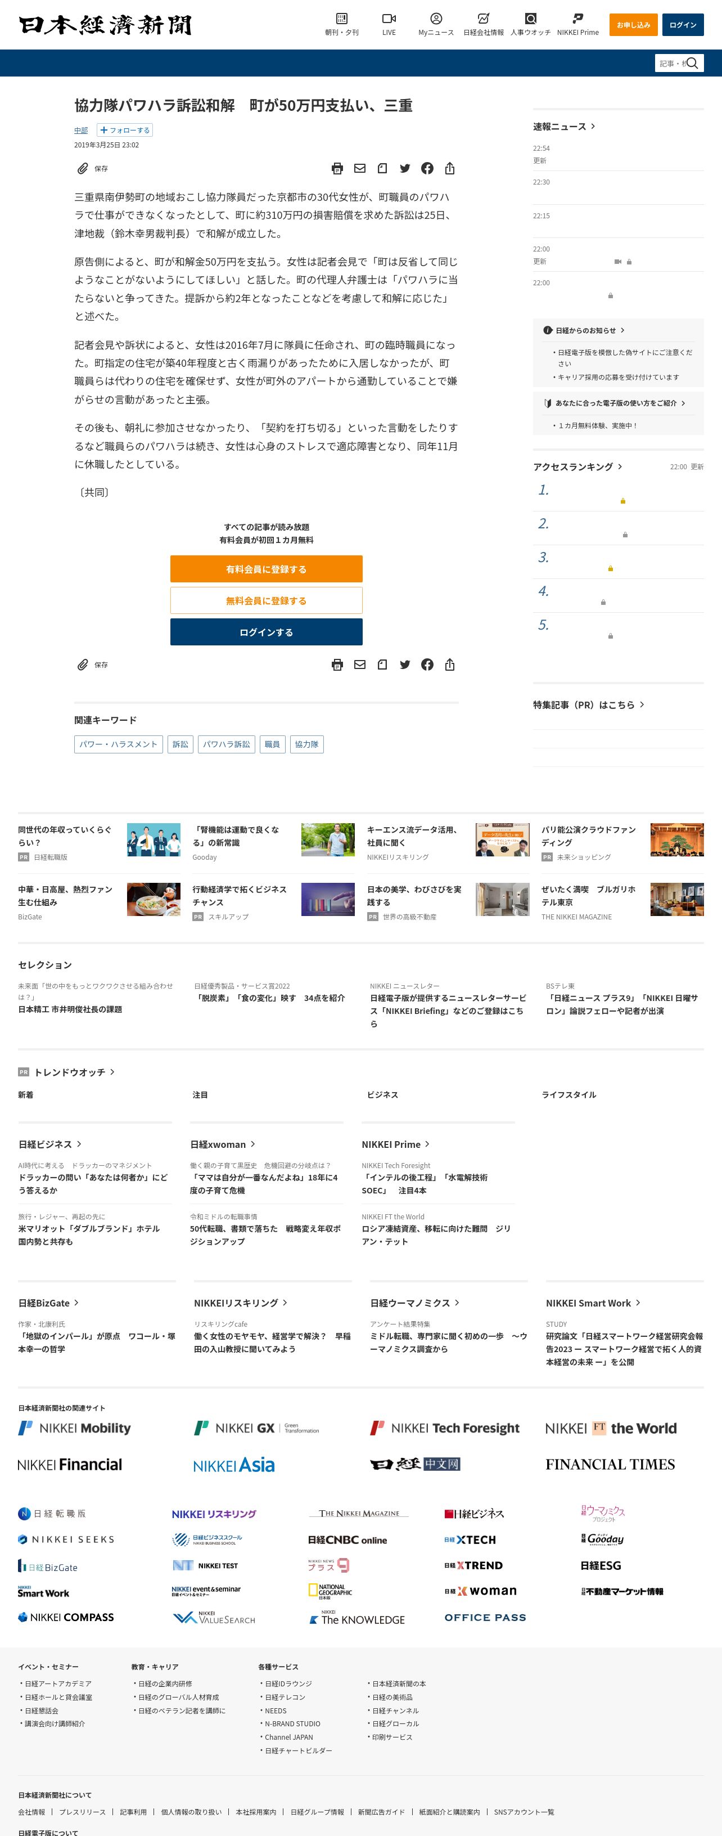The width and height of the screenshot is (722, 1836).
Task: Open the プレスリリース footer link
Action: pos(82,1811)
